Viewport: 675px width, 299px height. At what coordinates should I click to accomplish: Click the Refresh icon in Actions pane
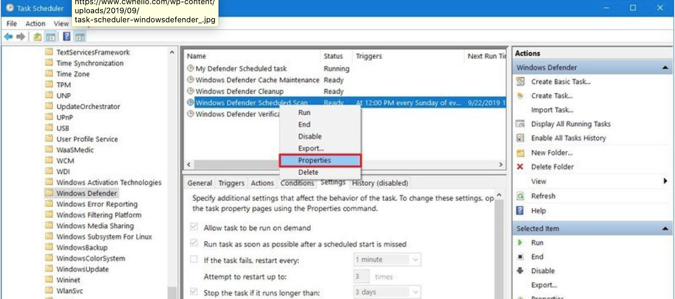coord(521,196)
